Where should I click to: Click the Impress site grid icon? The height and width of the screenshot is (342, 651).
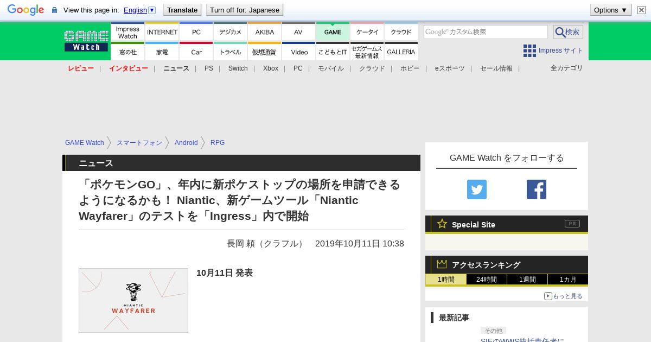point(529,50)
